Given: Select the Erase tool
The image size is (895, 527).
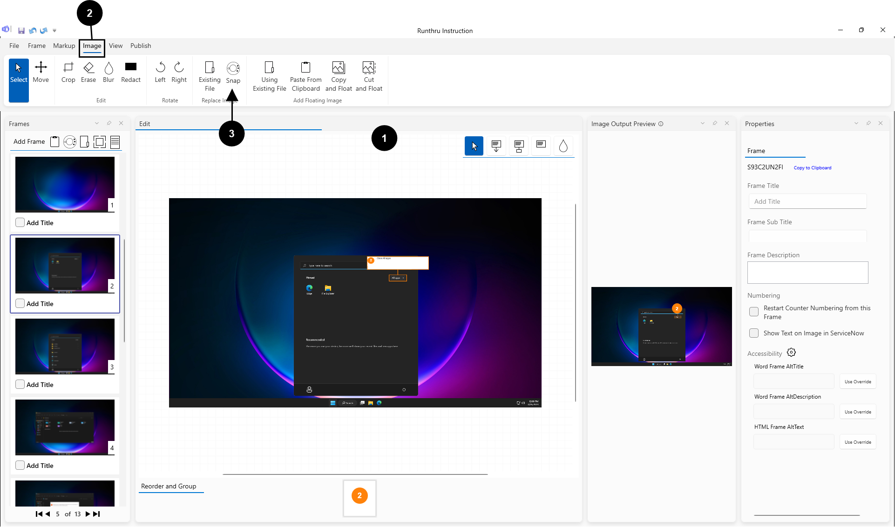Looking at the screenshot, I should tap(88, 72).
